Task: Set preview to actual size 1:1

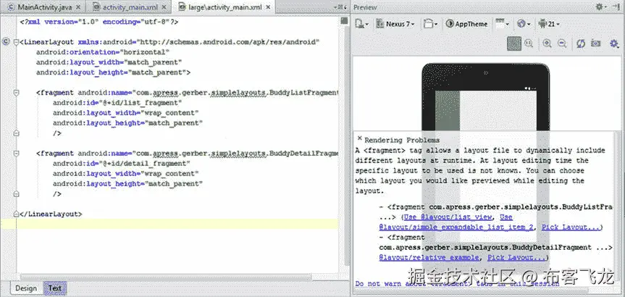Action: coord(529,44)
